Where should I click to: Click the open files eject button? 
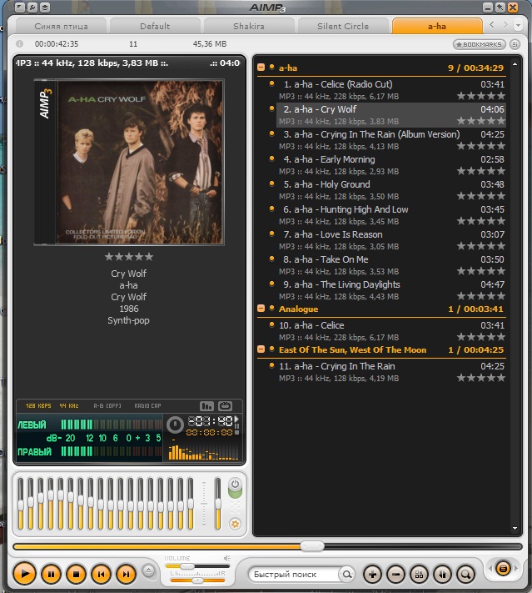point(149,570)
